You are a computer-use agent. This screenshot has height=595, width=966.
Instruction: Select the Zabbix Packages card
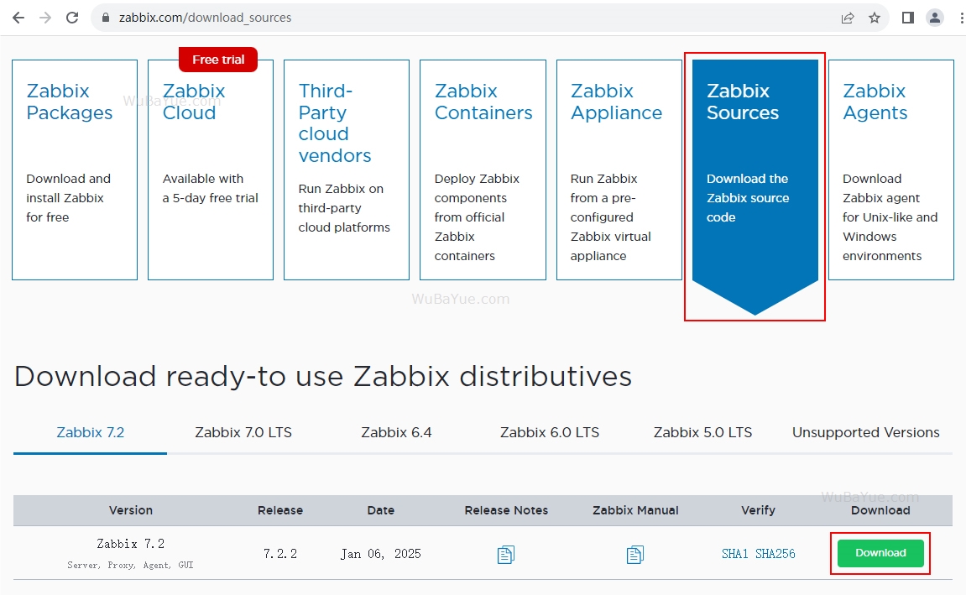click(x=75, y=170)
